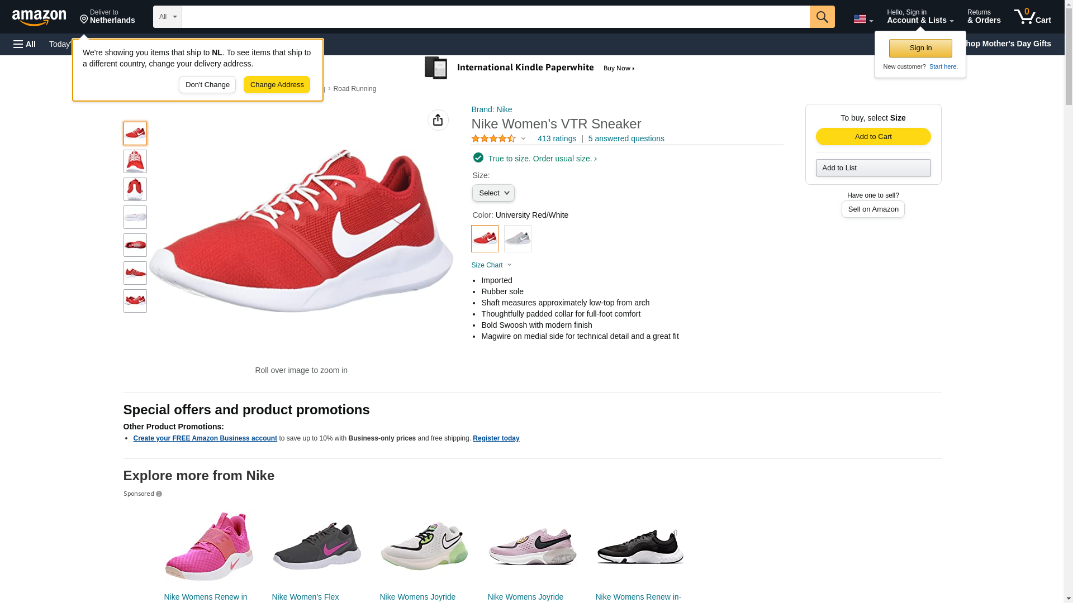Open the All hamburger menu
Viewport: 1073px width, 603px height.
point(25,44)
